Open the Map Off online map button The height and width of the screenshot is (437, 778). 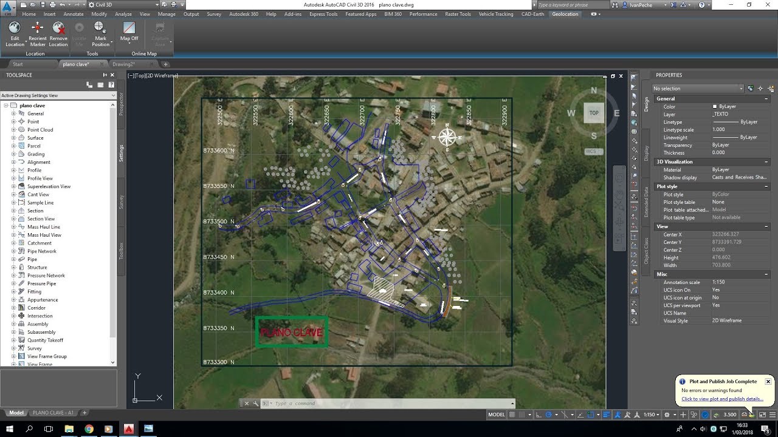(x=129, y=32)
